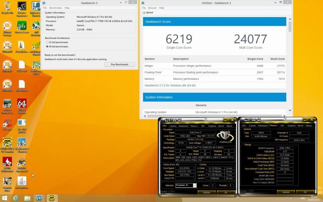Switch to Caches tab in left CPU-Z
323x202 pixels.
point(173,126)
